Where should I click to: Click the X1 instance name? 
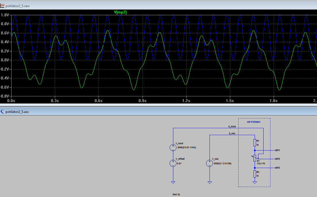tap(258, 161)
